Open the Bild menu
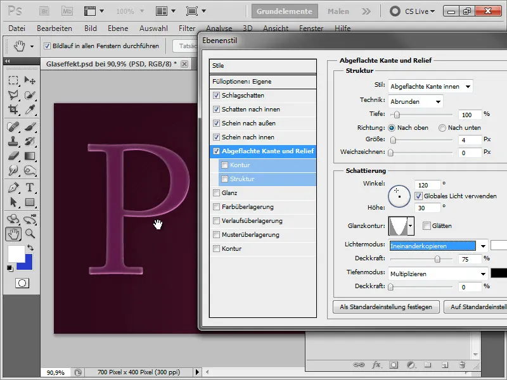The image size is (507, 380). (91, 28)
